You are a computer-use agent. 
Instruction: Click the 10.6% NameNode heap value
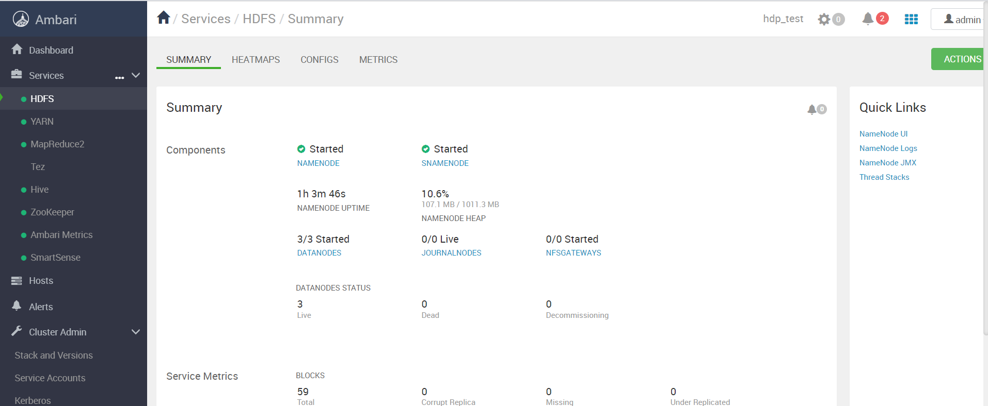435,194
